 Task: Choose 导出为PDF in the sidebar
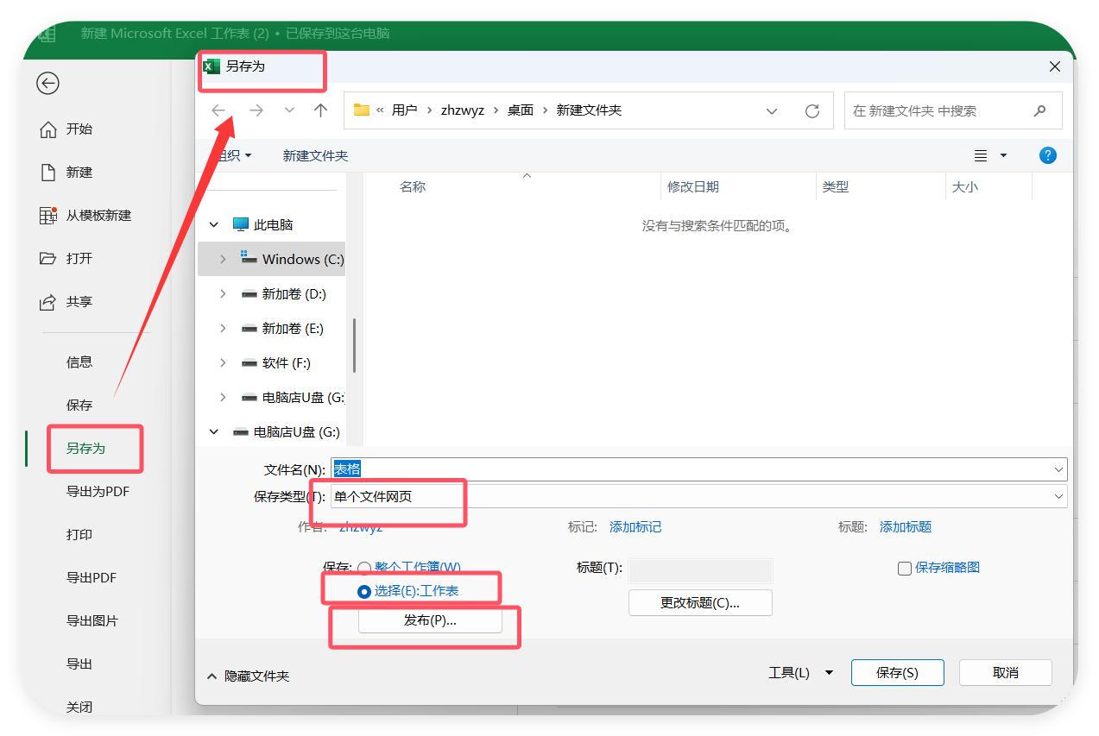[98, 492]
